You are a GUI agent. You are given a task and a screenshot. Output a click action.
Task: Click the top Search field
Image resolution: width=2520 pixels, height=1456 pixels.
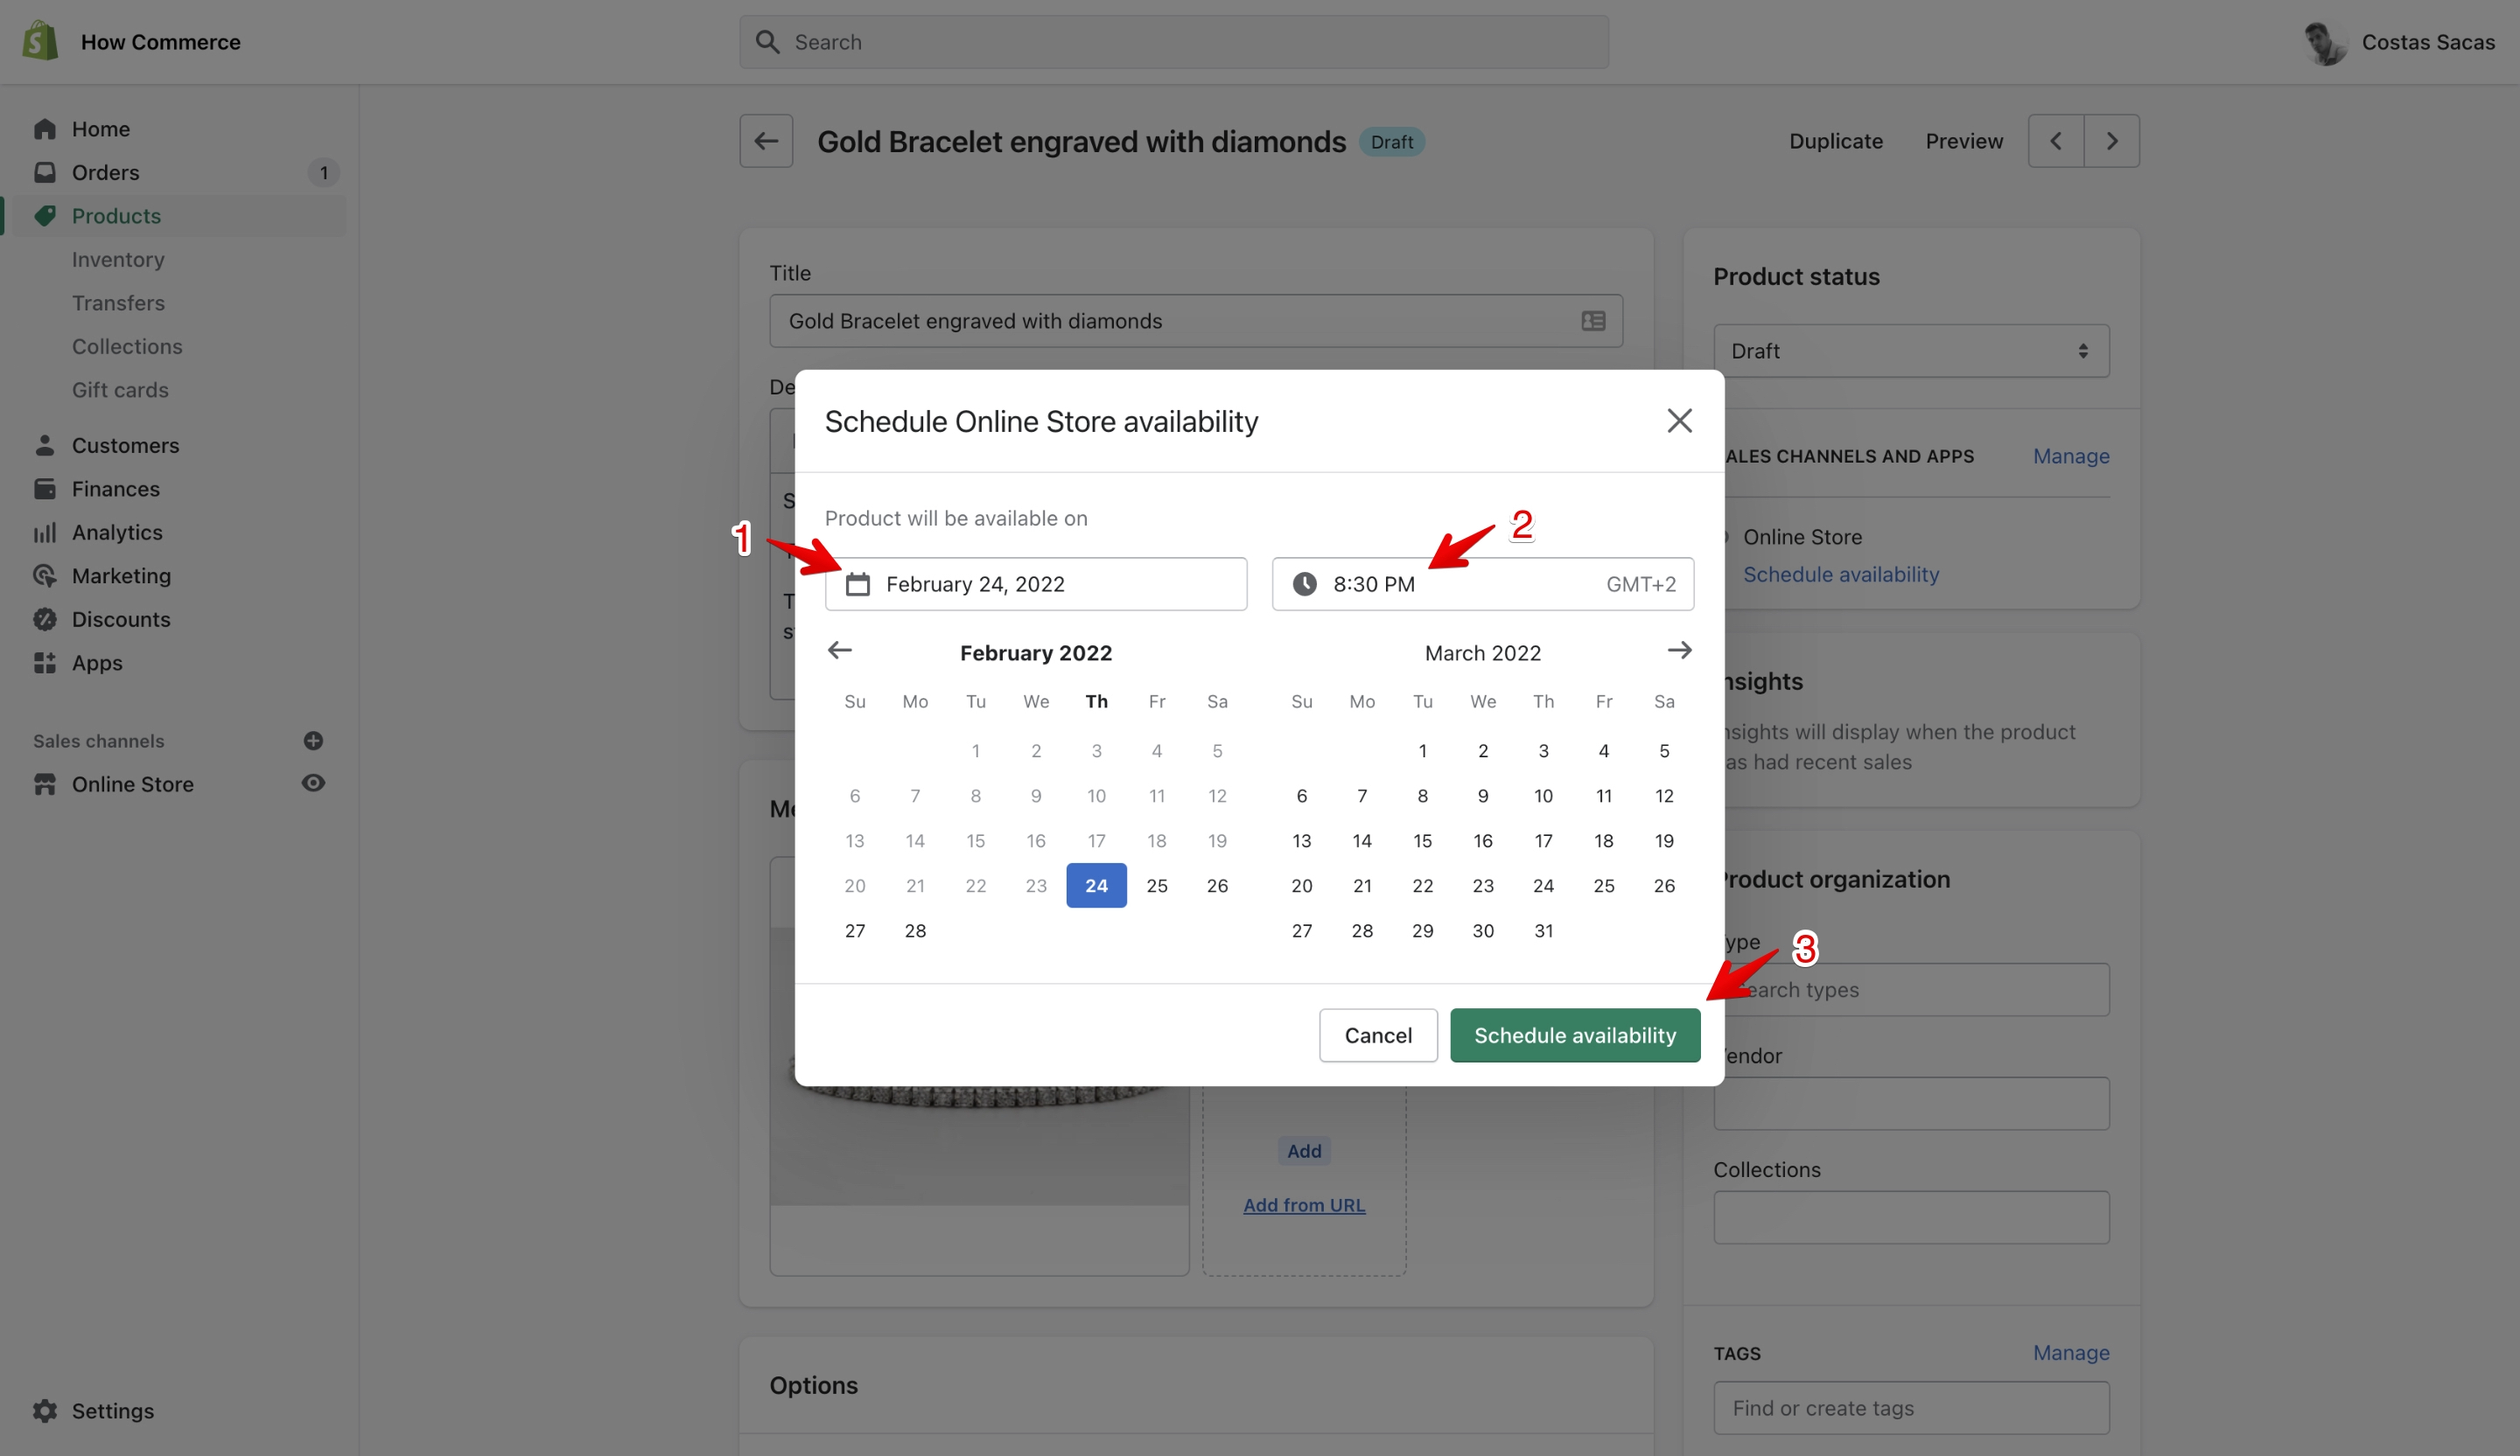click(1174, 42)
